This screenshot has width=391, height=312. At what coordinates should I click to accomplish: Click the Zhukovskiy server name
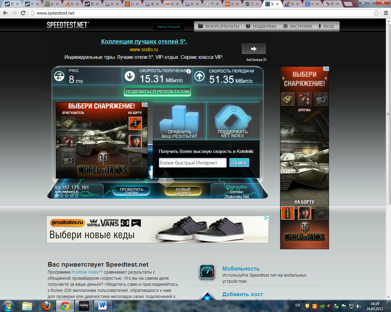click(x=236, y=187)
